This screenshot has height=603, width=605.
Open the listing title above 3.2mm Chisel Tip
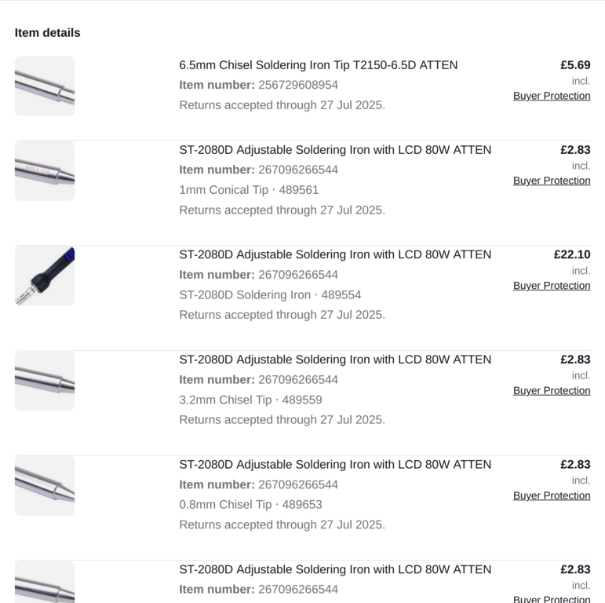335,360
